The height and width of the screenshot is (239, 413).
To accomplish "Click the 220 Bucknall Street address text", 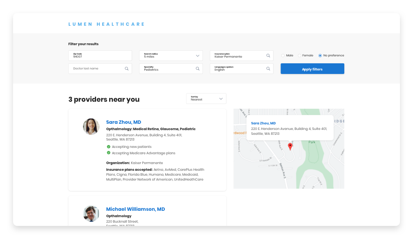I will (x=122, y=221).
